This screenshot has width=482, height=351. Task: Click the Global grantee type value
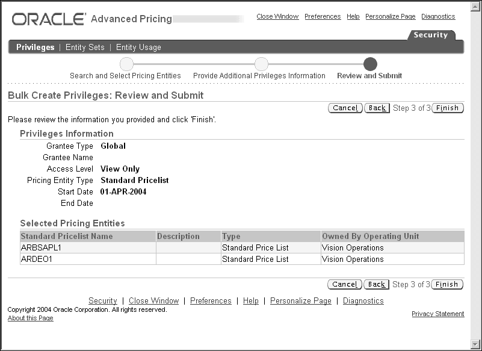pos(113,146)
